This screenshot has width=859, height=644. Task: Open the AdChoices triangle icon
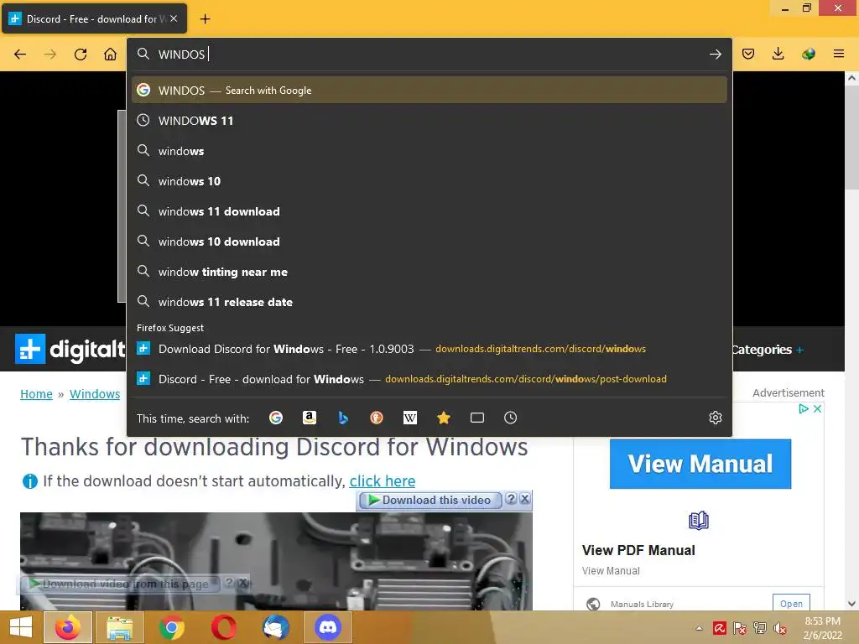tap(804, 409)
